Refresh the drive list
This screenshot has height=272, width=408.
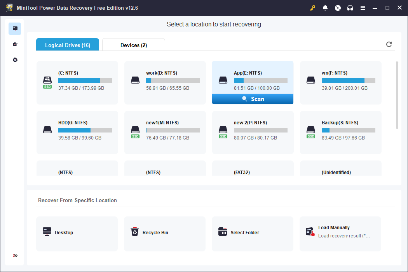[x=389, y=44]
